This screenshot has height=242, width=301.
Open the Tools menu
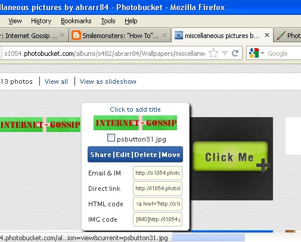click(x=108, y=21)
